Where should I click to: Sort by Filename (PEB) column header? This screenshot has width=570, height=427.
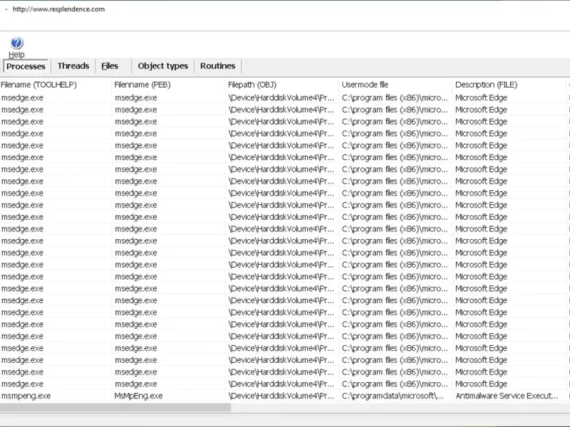point(168,85)
